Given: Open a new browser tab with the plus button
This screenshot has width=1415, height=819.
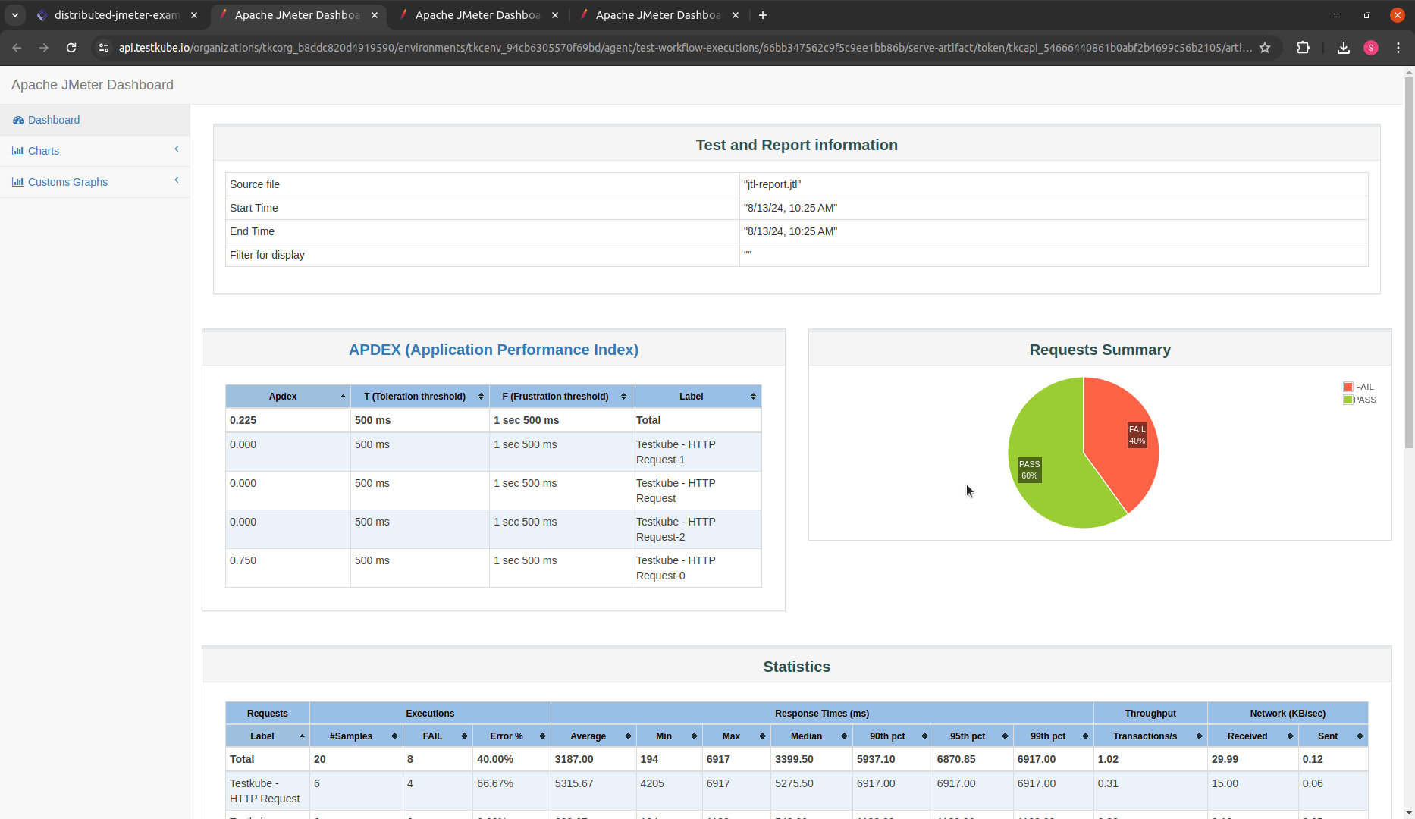Looking at the screenshot, I should pos(763,14).
